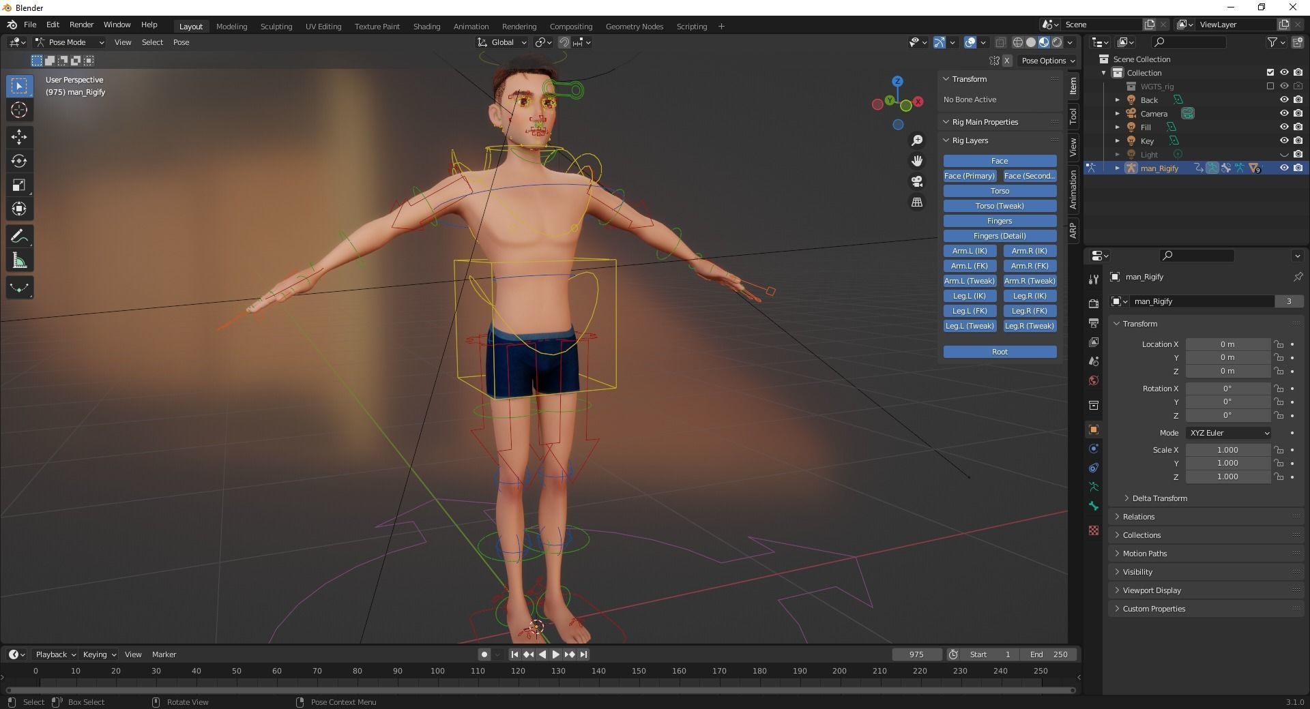Pin the man_Rigify properties panel
Image resolution: width=1310 pixels, height=709 pixels.
(1298, 277)
